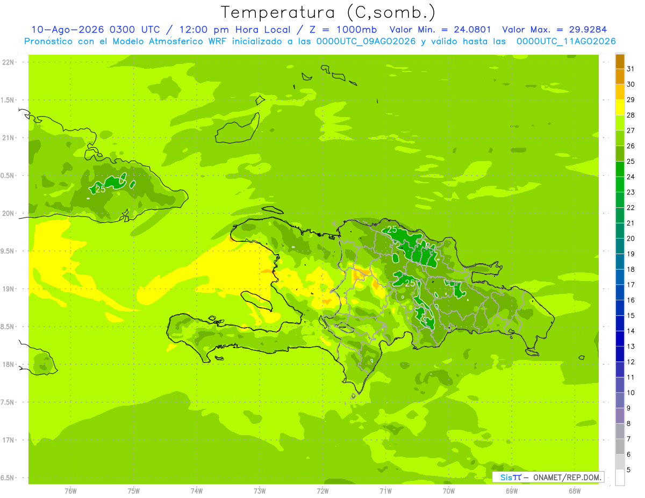Click the "73W" longitude label
This screenshot has width=645, height=498.
tap(260, 491)
